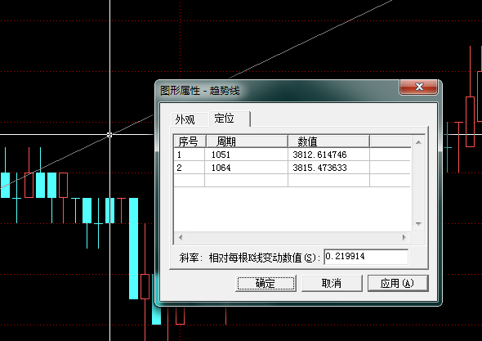Close the 图形属性 - 趋势线 dialog
482x341 pixels.
pos(418,87)
